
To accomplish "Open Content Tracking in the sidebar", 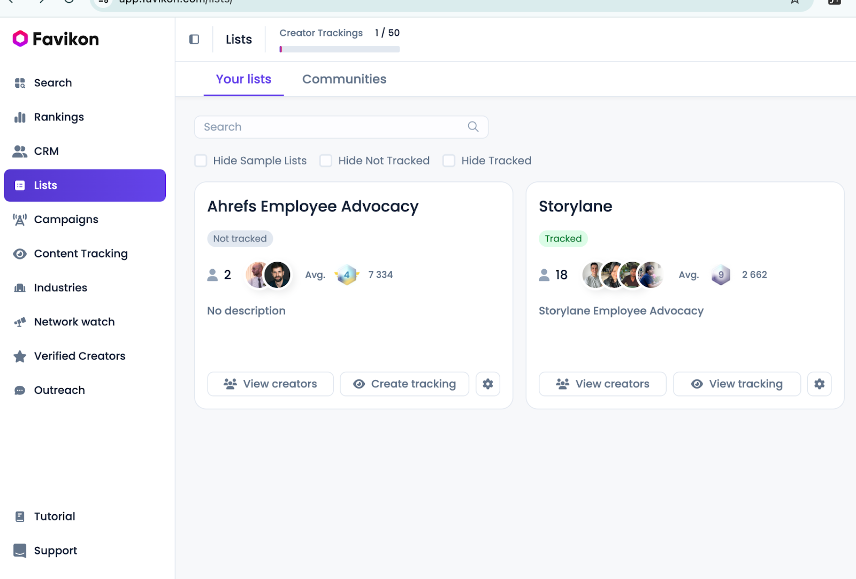I will [x=85, y=254].
